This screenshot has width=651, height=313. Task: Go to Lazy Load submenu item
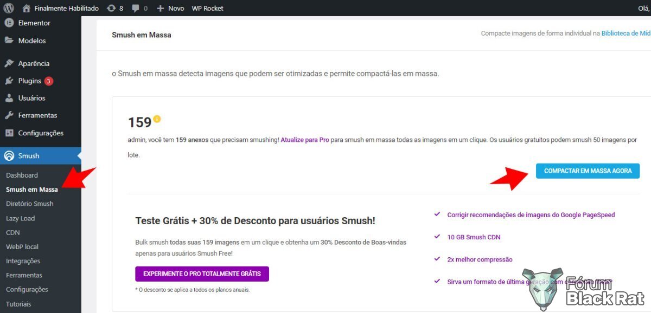(20, 218)
